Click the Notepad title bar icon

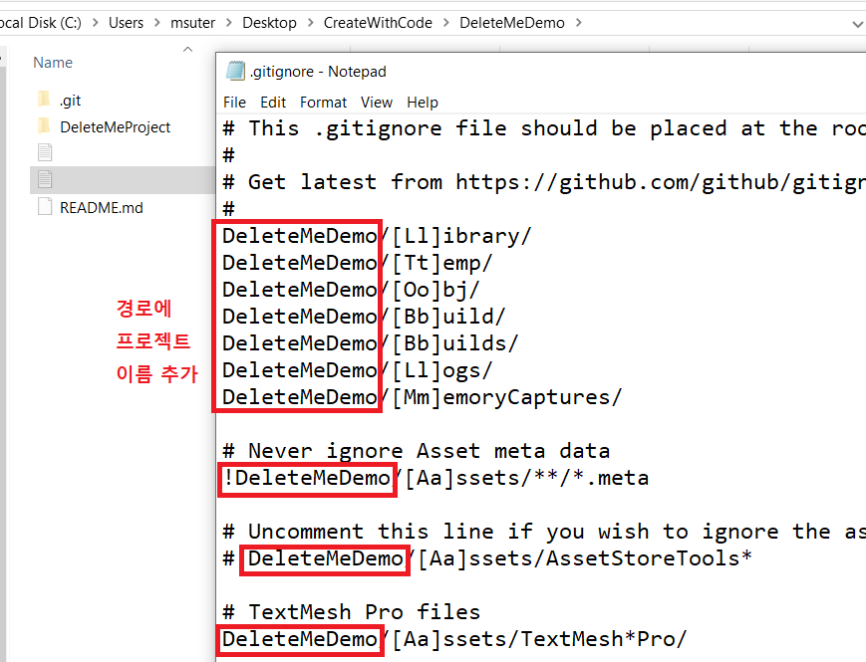pyautogui.click(x=235, y=71)
